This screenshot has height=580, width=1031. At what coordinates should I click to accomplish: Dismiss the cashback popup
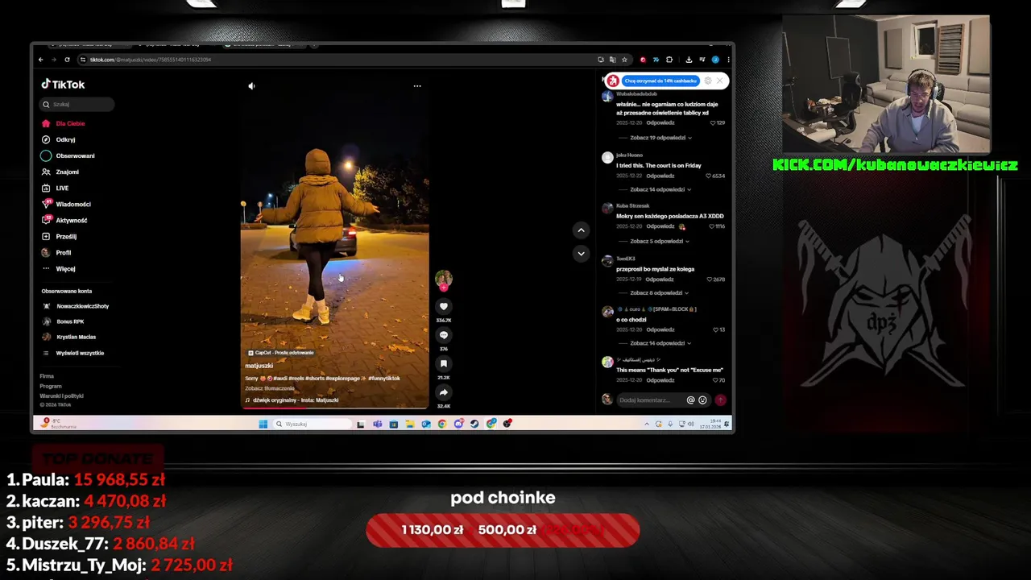click(720, 81)
